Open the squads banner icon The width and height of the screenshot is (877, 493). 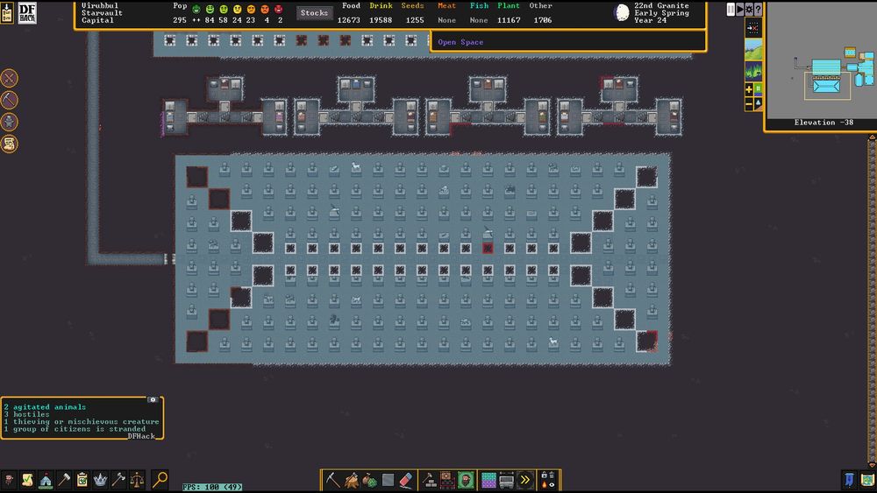tap(850, 480)
